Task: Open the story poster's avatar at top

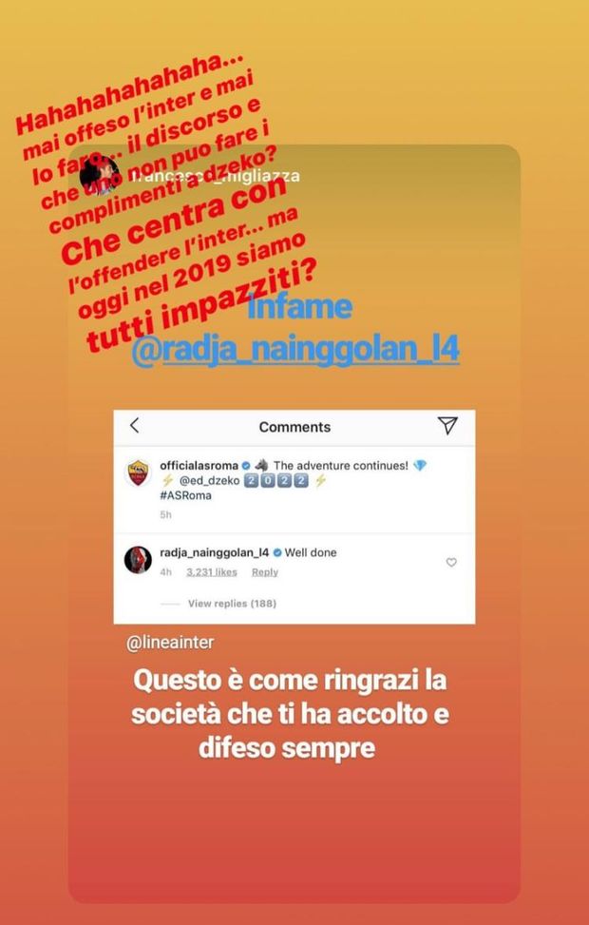Action: [99, 176]
